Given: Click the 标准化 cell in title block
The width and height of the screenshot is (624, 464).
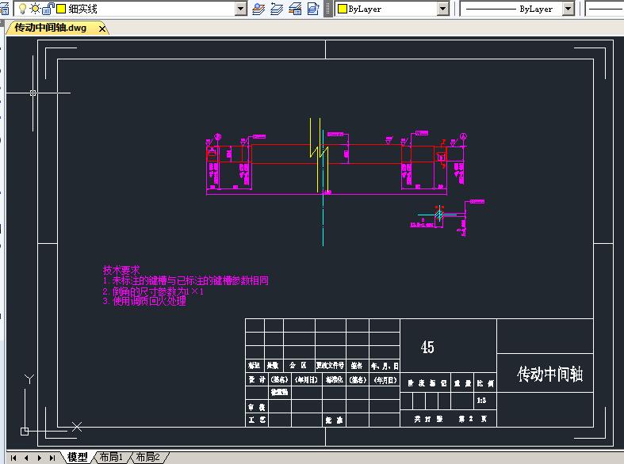Looking at the screenshot, I should coord(335,380).
